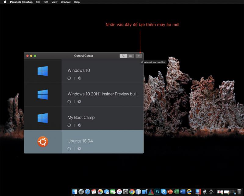
Task: Open Launchpad from the Dock
Action: (81, 192)
